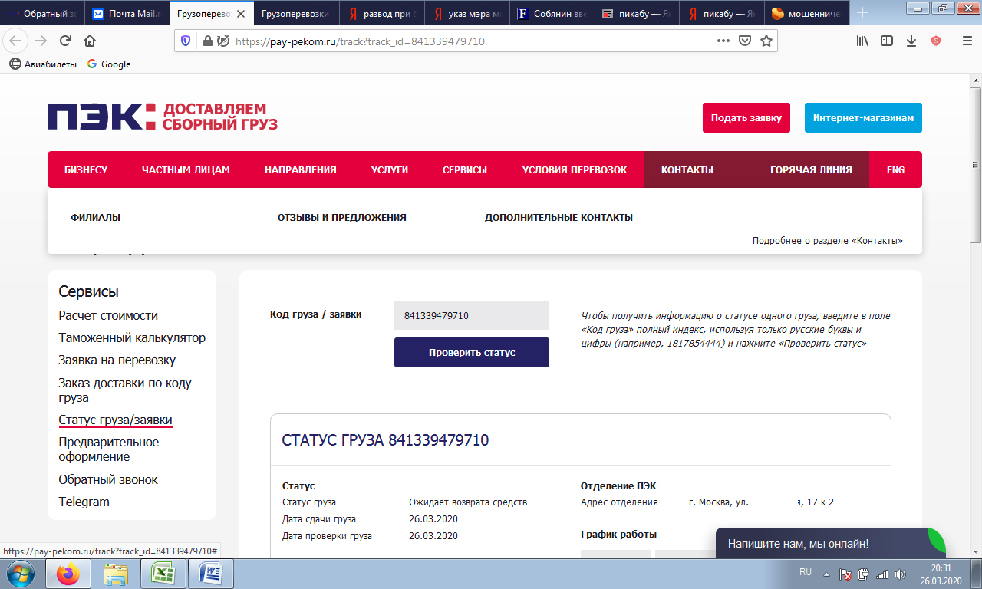Toggle the sidebar view icon

[887, 41]
